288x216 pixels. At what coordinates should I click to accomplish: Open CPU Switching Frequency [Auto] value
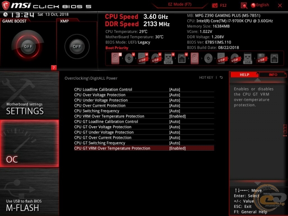[175, 111]
